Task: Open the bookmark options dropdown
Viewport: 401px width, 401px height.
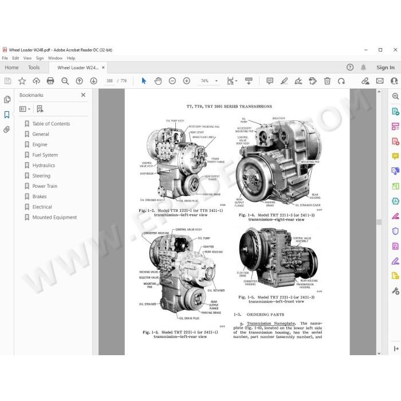Action: coord(25,109)
